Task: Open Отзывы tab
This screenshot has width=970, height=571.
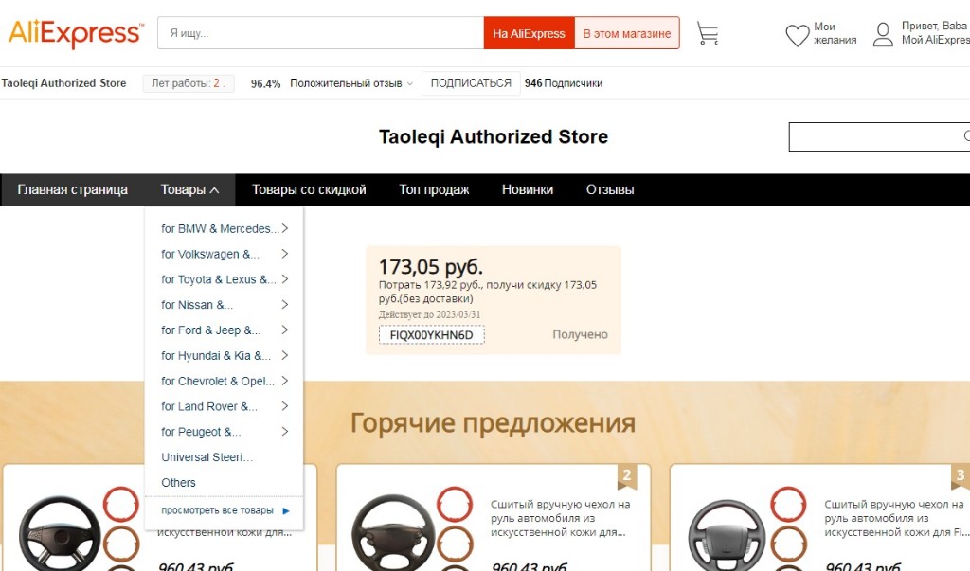Action: (x=610, y=190)
